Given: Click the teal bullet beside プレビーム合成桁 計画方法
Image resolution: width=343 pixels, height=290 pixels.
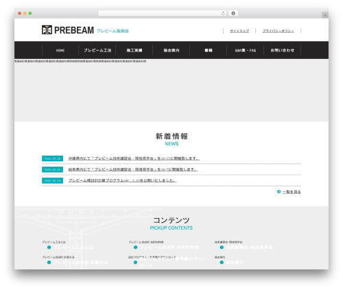Looking at the screenshot, I should click(49, 263).
